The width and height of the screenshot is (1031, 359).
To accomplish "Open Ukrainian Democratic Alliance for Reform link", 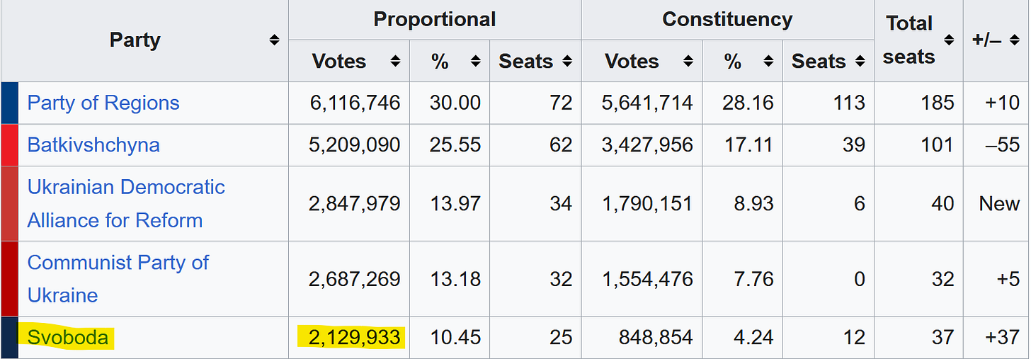I will [x=126, y=204].
